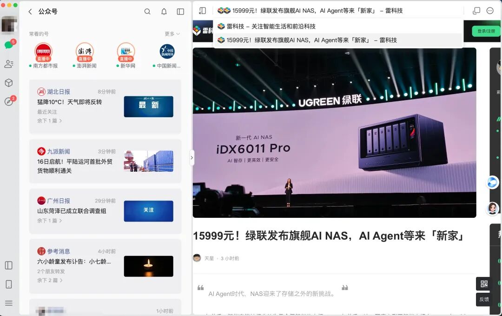Show QR code icon on right

point(484,283)
